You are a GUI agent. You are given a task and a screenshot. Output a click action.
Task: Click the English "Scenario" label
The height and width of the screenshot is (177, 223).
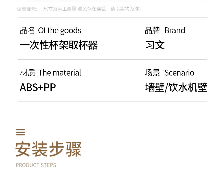tap(179, 73)
